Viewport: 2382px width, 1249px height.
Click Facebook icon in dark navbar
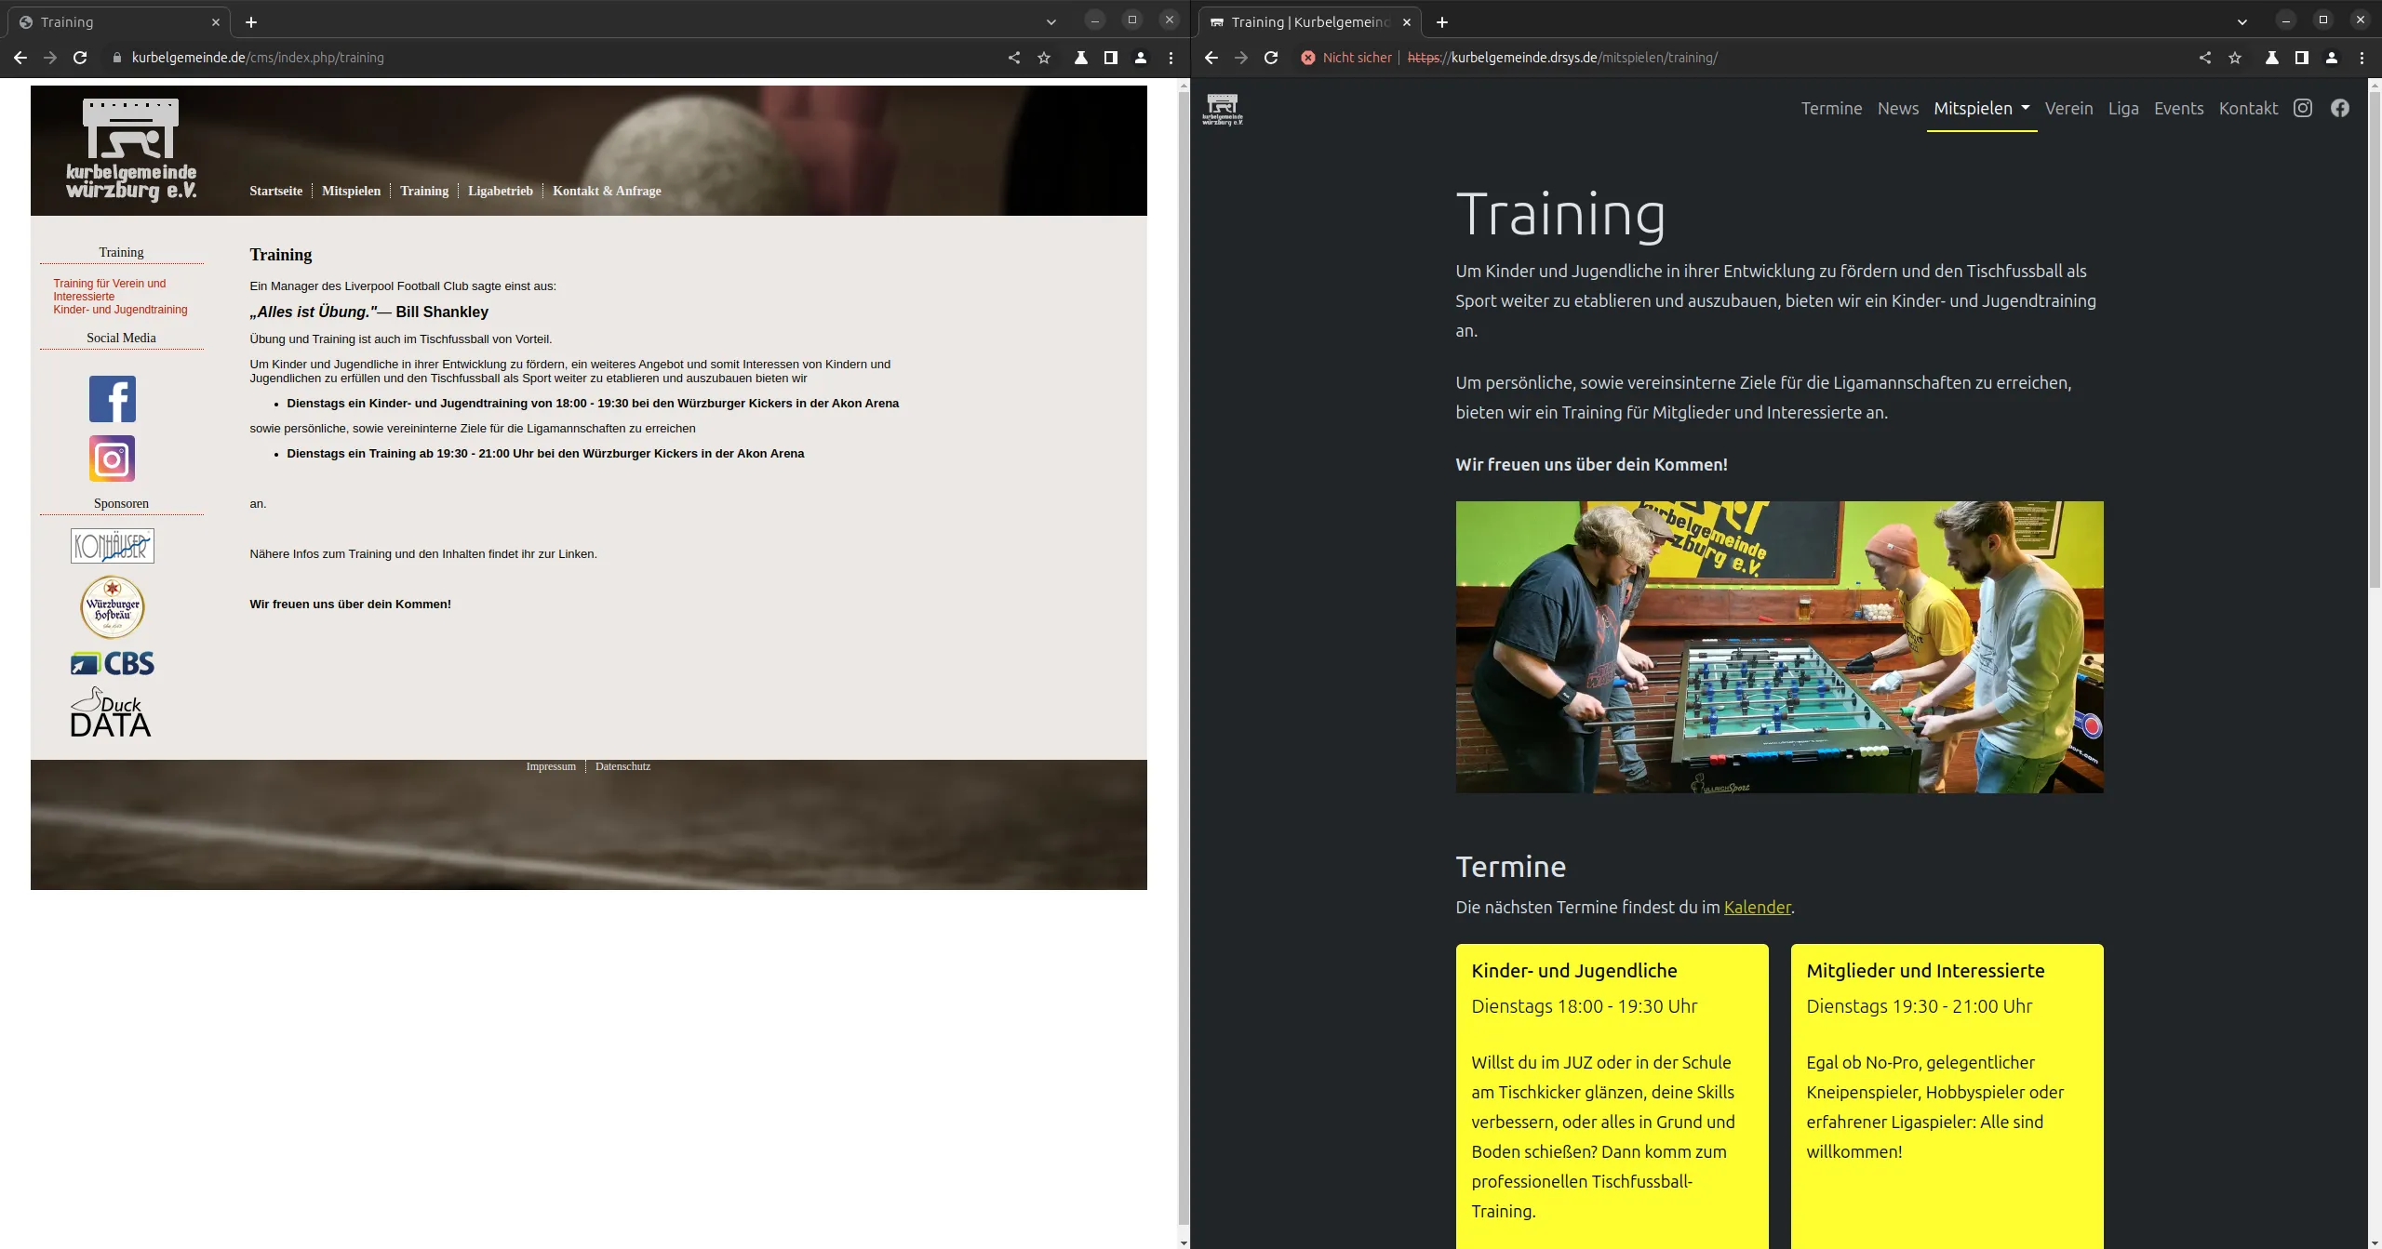[x=2340, y=109]
